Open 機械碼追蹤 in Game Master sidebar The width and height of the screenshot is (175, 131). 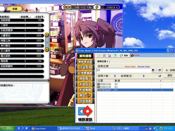click(x=85, y=62)
